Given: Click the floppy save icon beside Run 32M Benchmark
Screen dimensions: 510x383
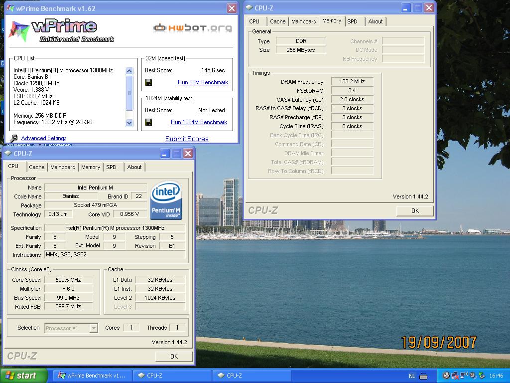Looking at the screenshot, I should 148,82.
